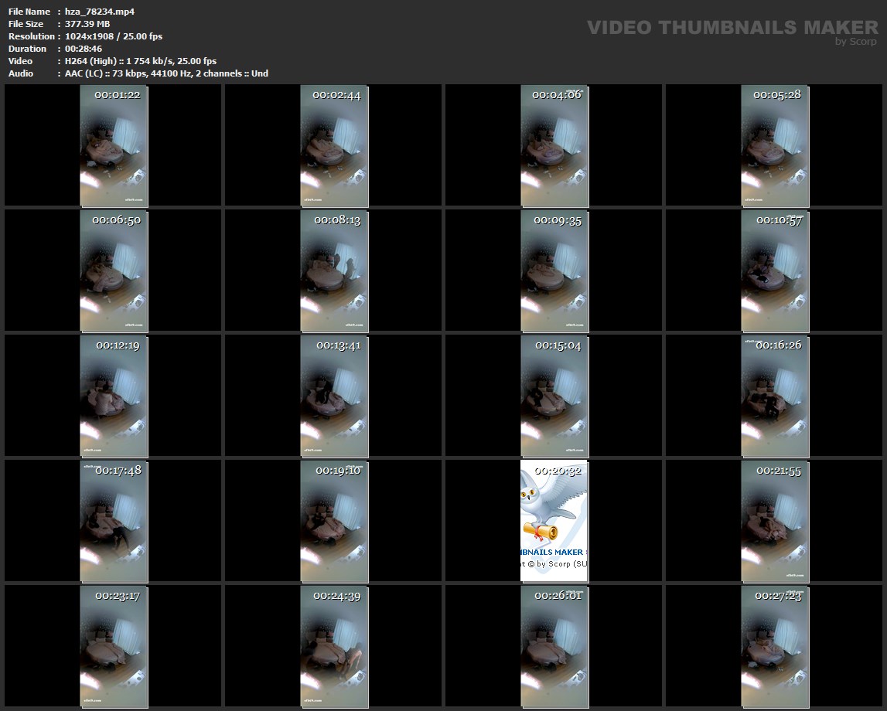The height and width of the screenshot is (711, 887).
Task: Select the frame at 00:21:55
Action: click(775, 522)
